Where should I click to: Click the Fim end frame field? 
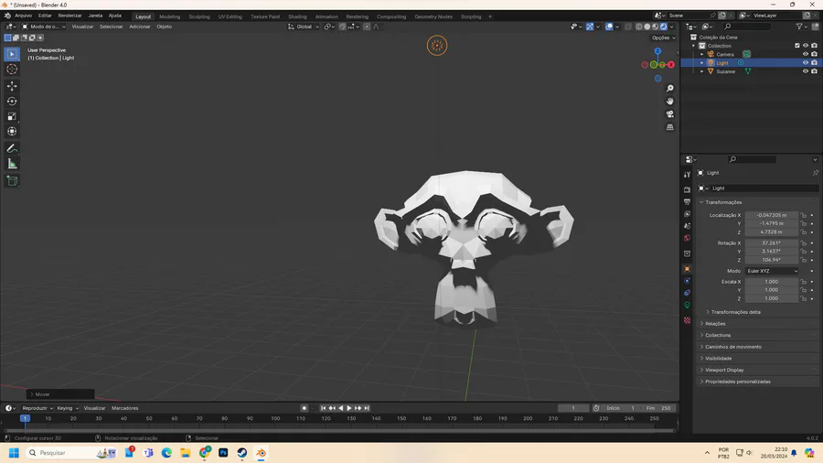click(x=659, y=408)
